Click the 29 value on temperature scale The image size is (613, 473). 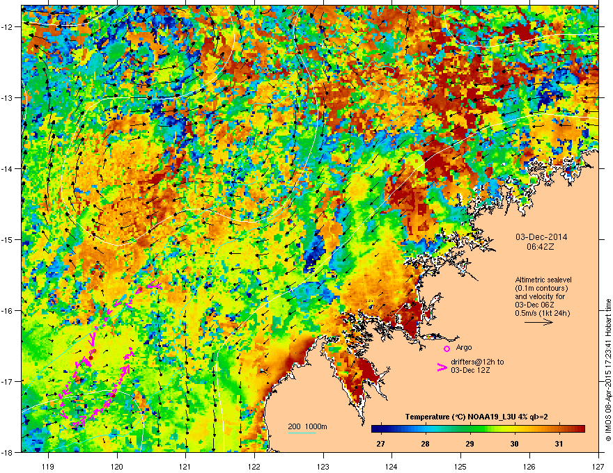point(470,444)
